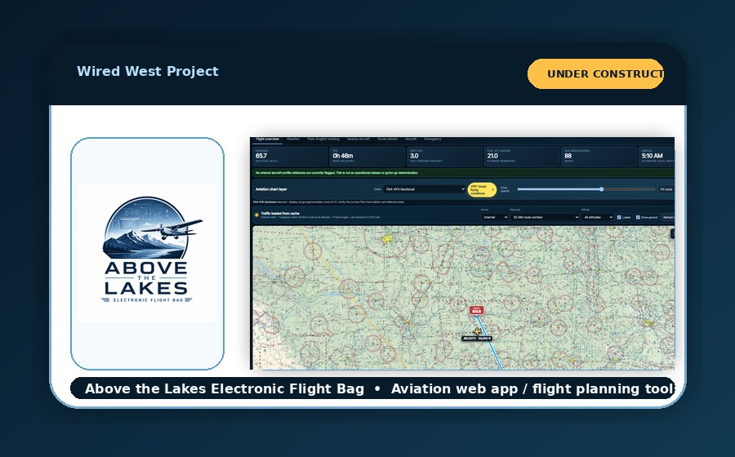Open the Emergency tab
The image size is (735, 457).
pyautogui.click(x=433, y=139)
